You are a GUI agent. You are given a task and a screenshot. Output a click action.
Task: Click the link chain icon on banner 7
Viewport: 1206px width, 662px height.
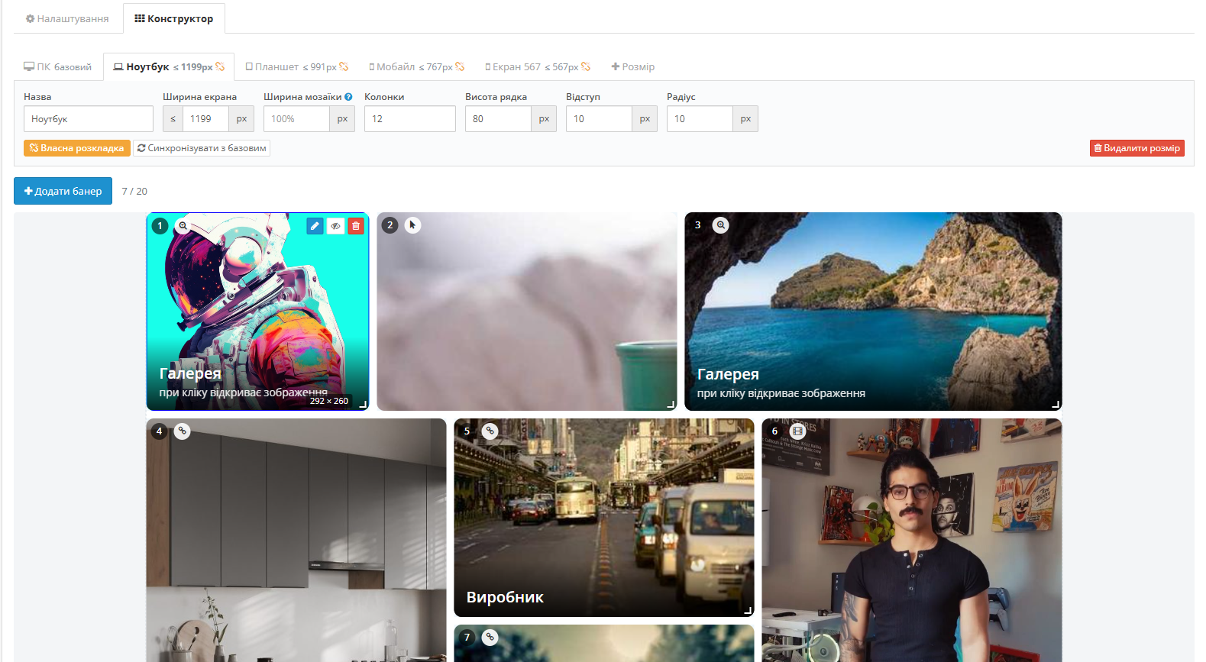tap(490, 638)
